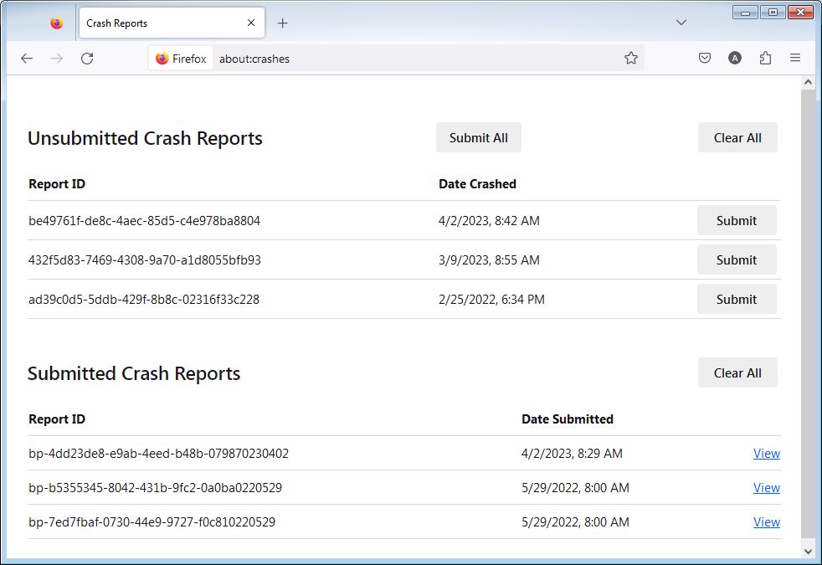Click crash date 4/2/2023, 8:42 AM

point(489,221)
